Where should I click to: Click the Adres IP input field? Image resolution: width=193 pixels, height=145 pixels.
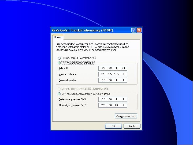click(113, 68)
